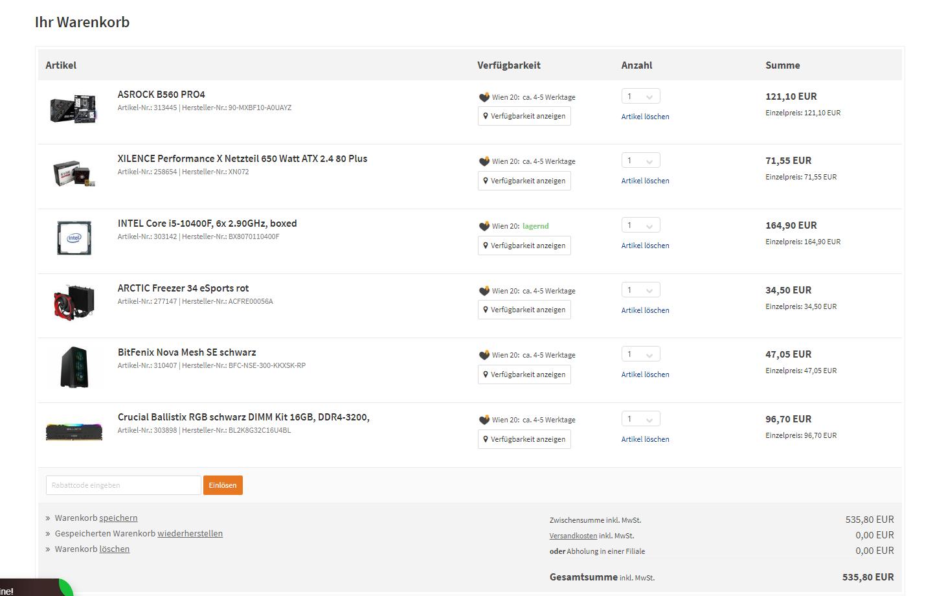Click the 'lagernd' availability status

[535, 226]
